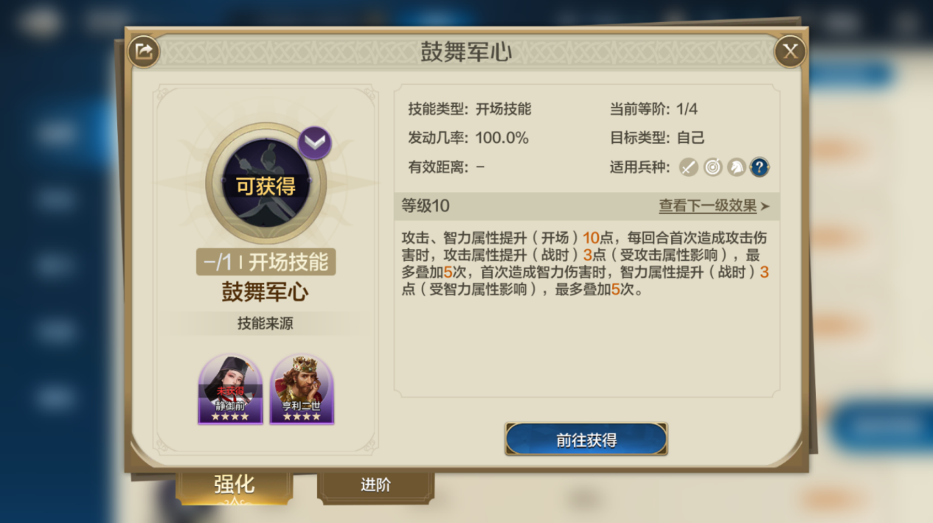933x523 pixels.
Task: Click the arrow next to 查看下一级效果
Action: 765,206
